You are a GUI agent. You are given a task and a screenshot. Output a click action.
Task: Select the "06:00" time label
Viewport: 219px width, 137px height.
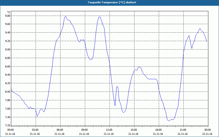pyautogui.click(x=60, y=130)
